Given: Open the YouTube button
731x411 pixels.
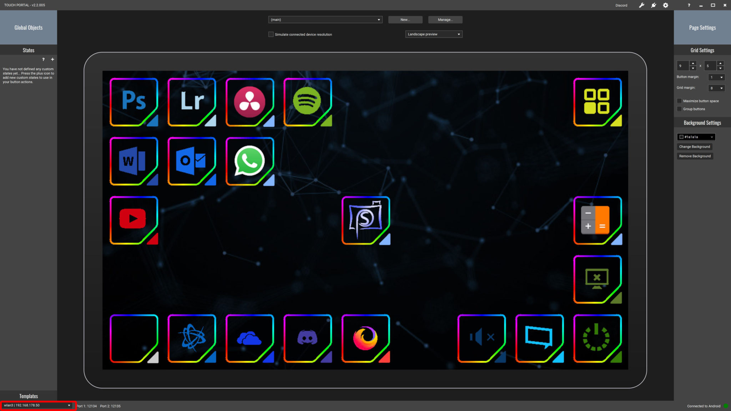Looking at the screenshot, I should (x=134, y=220).
